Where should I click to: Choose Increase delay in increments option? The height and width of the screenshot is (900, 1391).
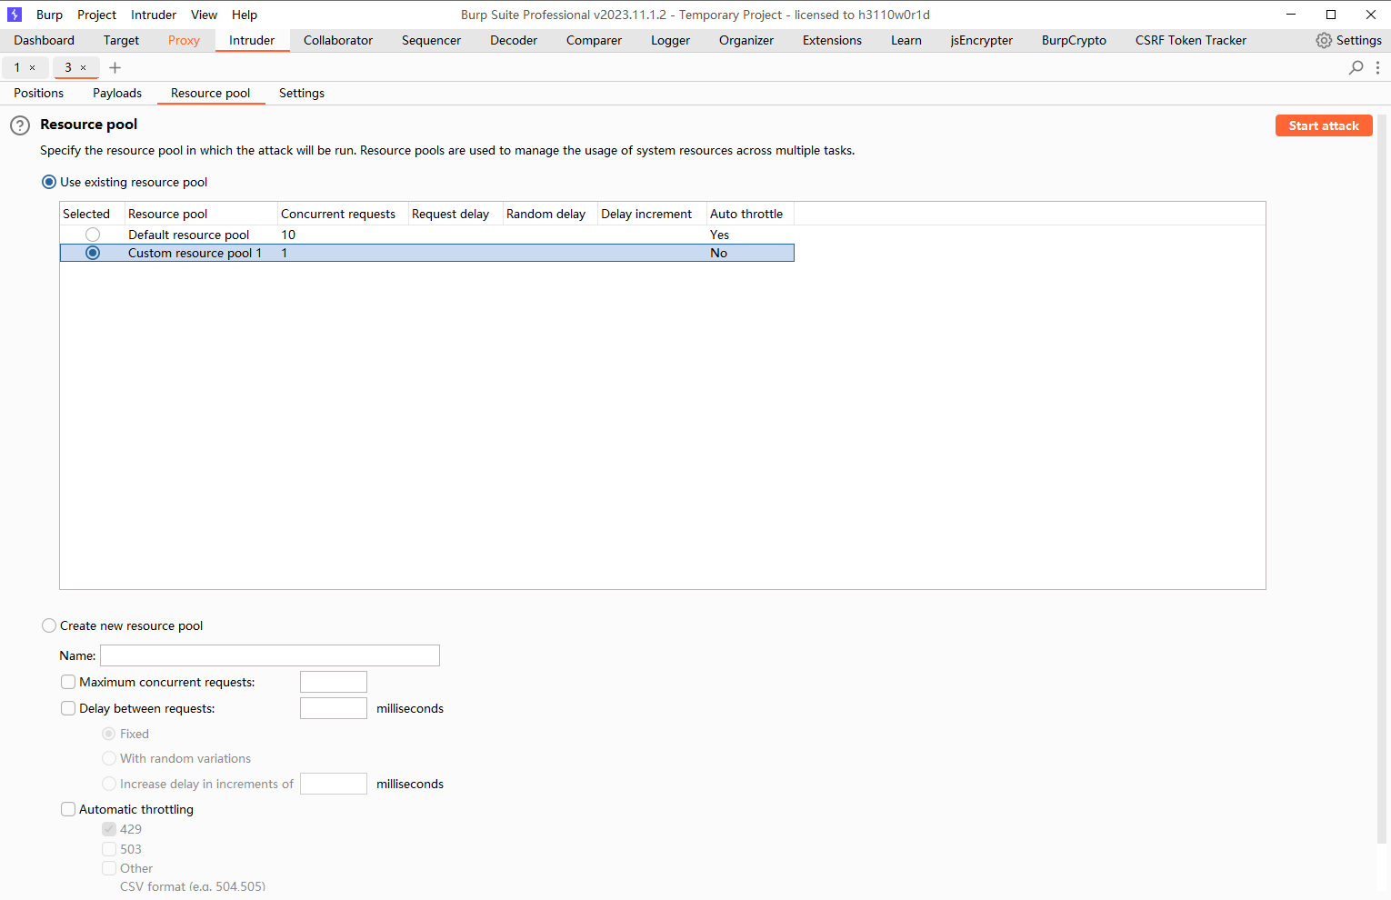click(x=109, y=784)
